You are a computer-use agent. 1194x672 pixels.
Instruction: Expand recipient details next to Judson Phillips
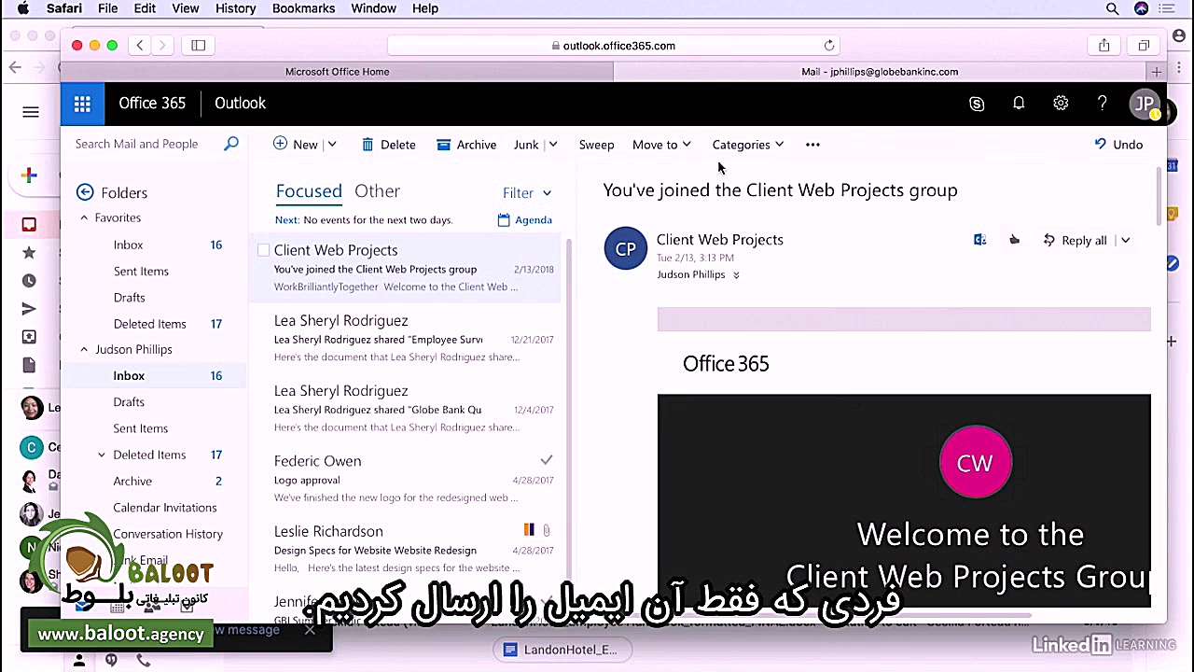tap(736, 275)
